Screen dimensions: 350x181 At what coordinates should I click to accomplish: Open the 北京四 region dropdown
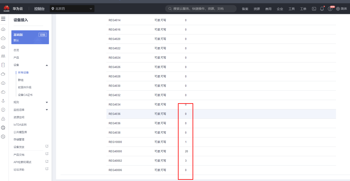pyautogui.click(x=72, y=9)
